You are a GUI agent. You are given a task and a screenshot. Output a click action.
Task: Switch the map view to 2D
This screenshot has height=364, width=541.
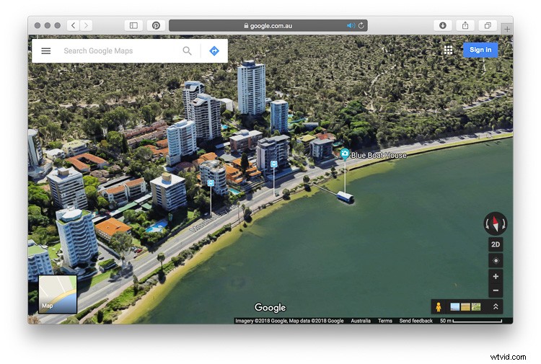(x=496, y=244)
